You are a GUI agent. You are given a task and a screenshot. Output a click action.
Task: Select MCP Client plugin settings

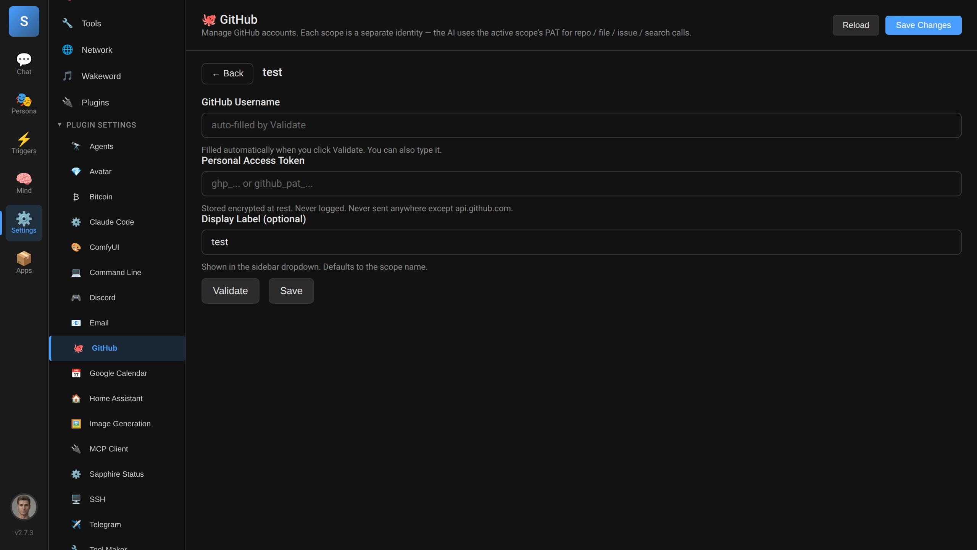coord(117,449)
